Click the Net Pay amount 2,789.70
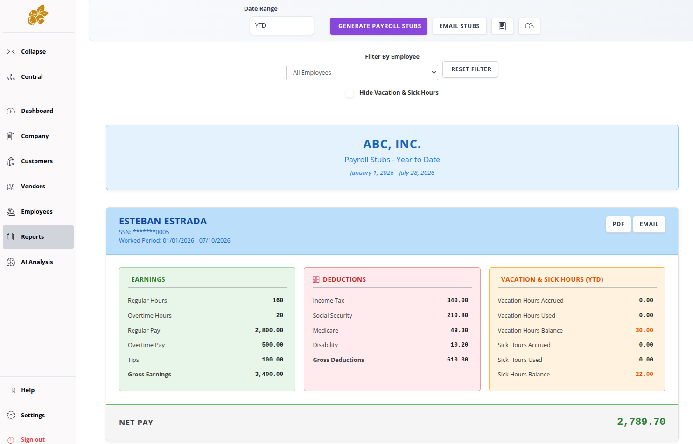The height and width of the screenshot is (444, 693). pyautogui.click(x=641, y=422)
